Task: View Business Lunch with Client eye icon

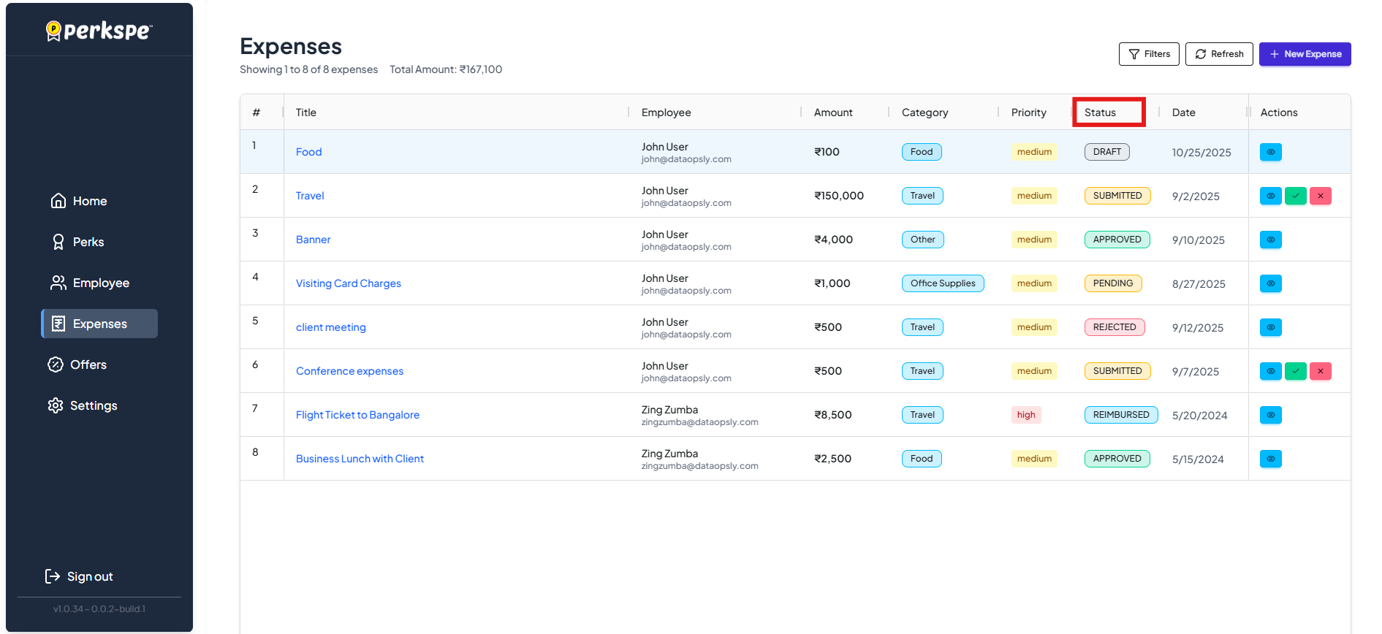Action: click(x=1270, y=459)
